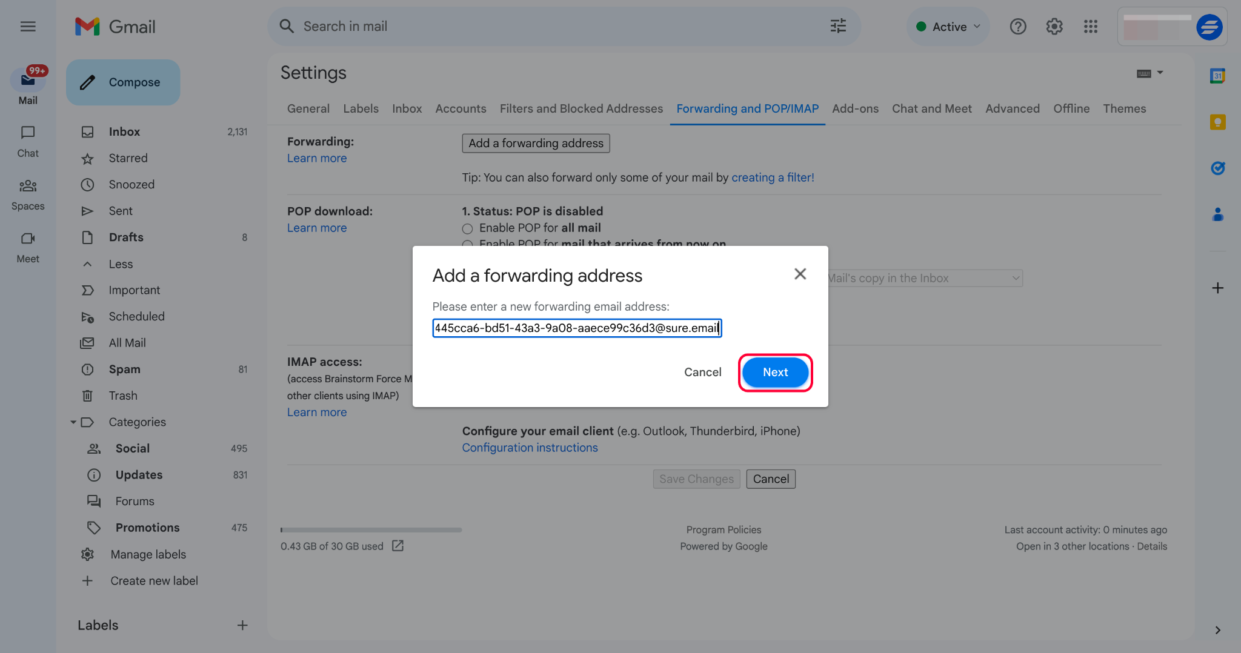Open the Active status dropdown
Screen dimensions: 1241x653
click(948, 26)
